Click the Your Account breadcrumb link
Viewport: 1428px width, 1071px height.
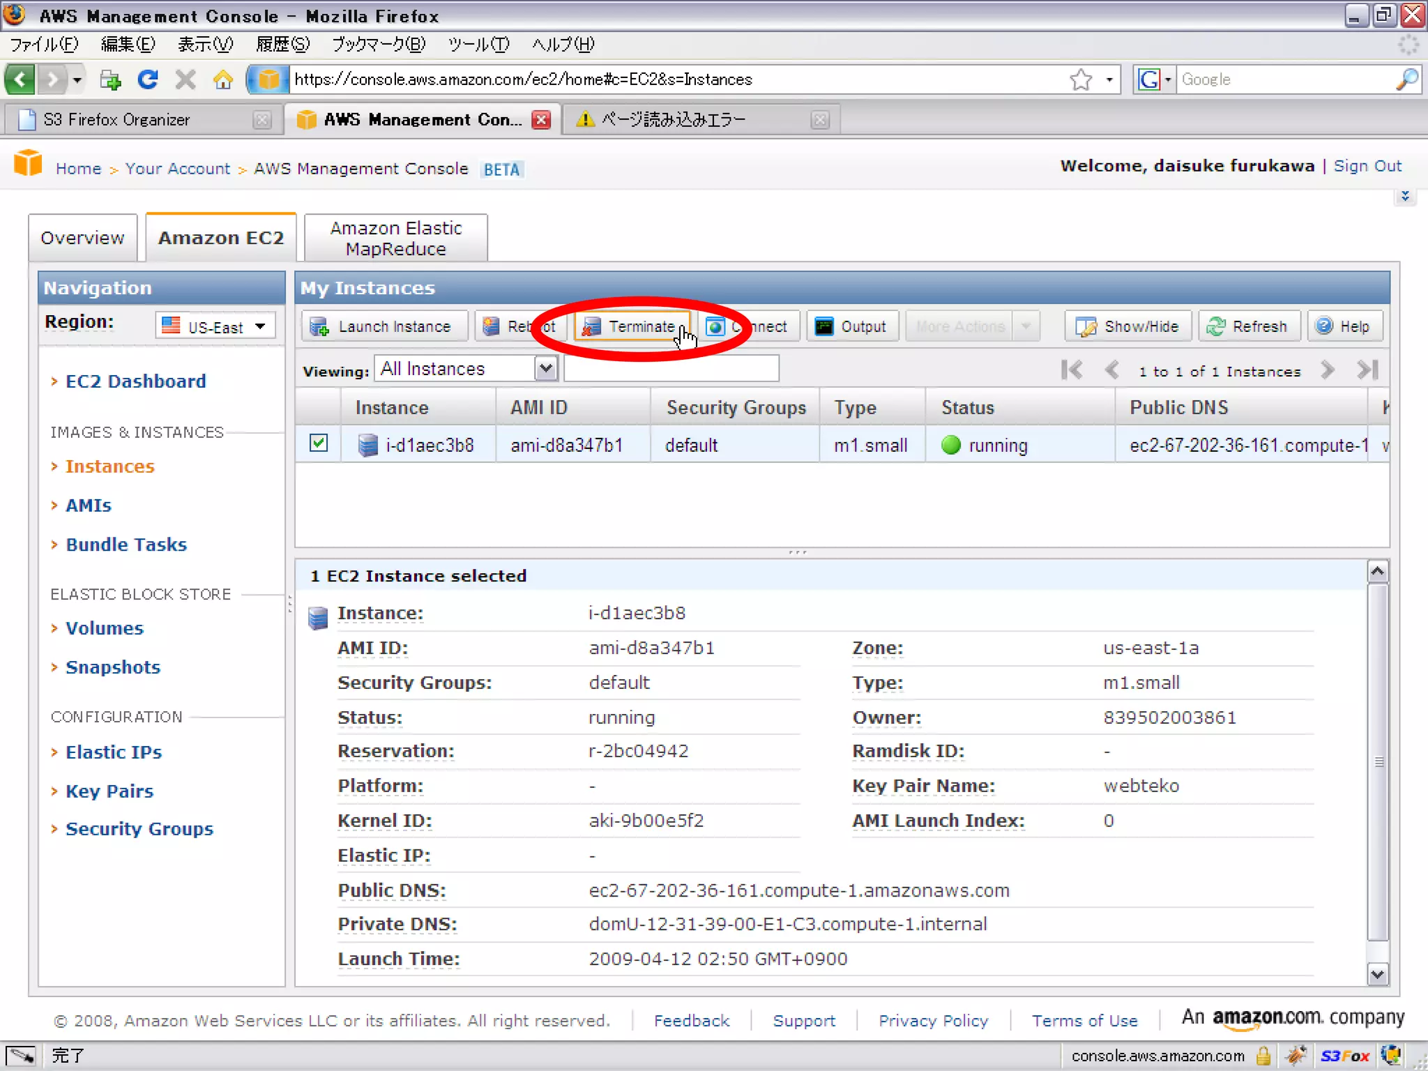point(178,169)
